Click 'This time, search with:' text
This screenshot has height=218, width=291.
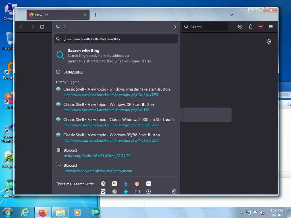tap(75, 184)
